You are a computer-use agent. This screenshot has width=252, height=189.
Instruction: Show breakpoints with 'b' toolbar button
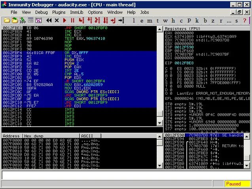pyautogui.click(x=205, y=20)
